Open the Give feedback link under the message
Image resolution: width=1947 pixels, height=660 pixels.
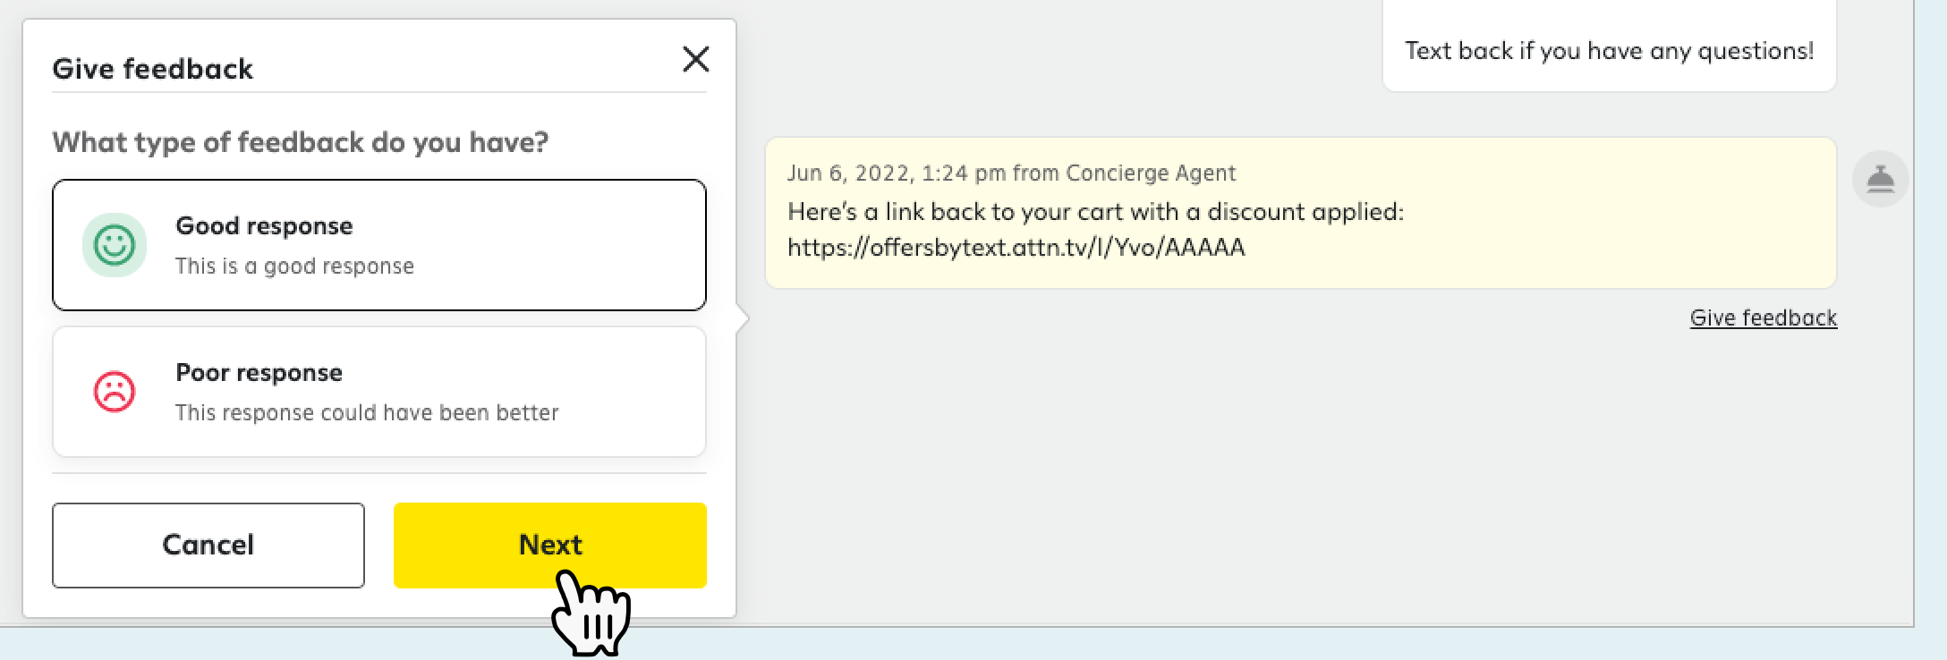click(x=1763, y=317)
